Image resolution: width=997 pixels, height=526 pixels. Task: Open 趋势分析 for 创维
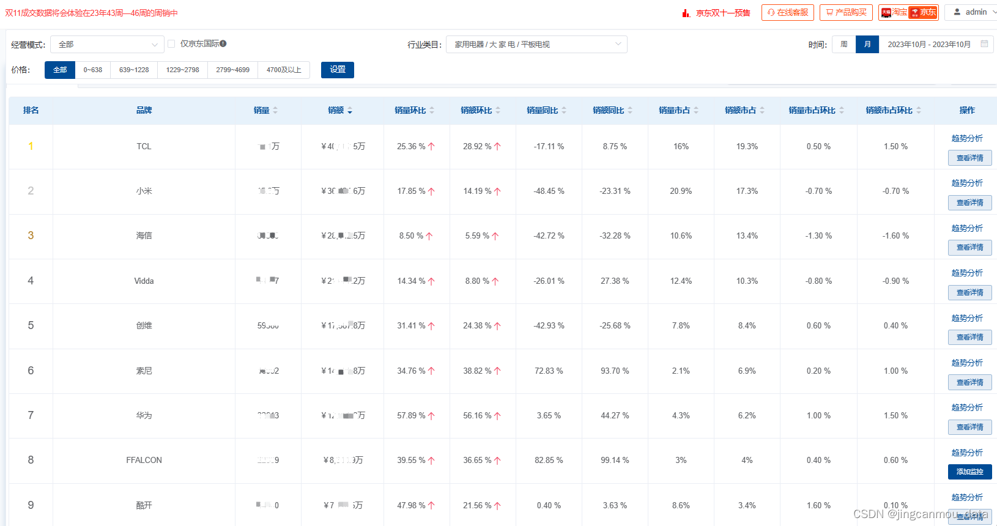point(967,318)
